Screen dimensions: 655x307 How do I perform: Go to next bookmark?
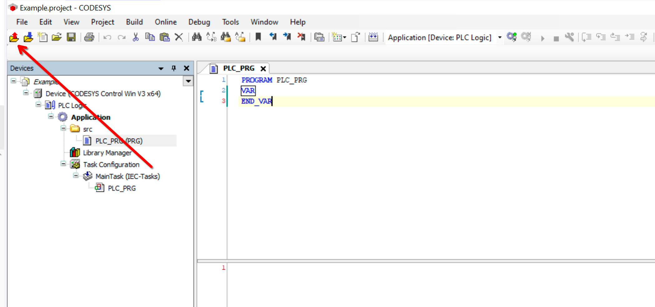(x=287, y=37)
